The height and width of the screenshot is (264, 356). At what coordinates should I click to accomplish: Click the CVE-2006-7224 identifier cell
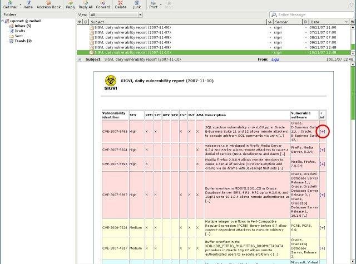pyautogui.click(x=115, y=227)
